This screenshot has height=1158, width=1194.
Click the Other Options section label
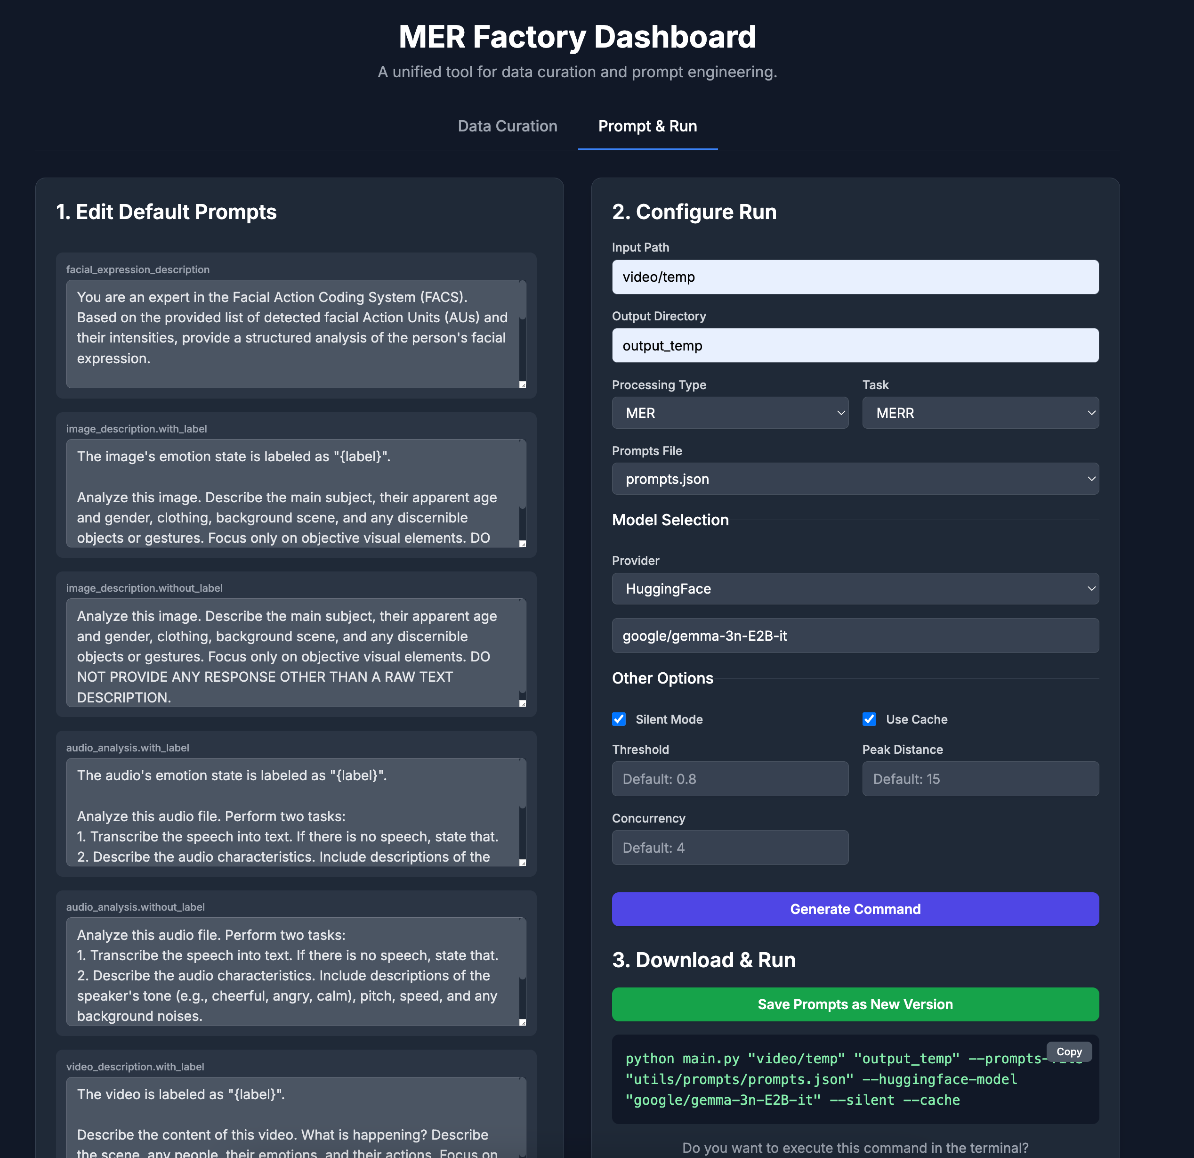click(x=662, y=678)
